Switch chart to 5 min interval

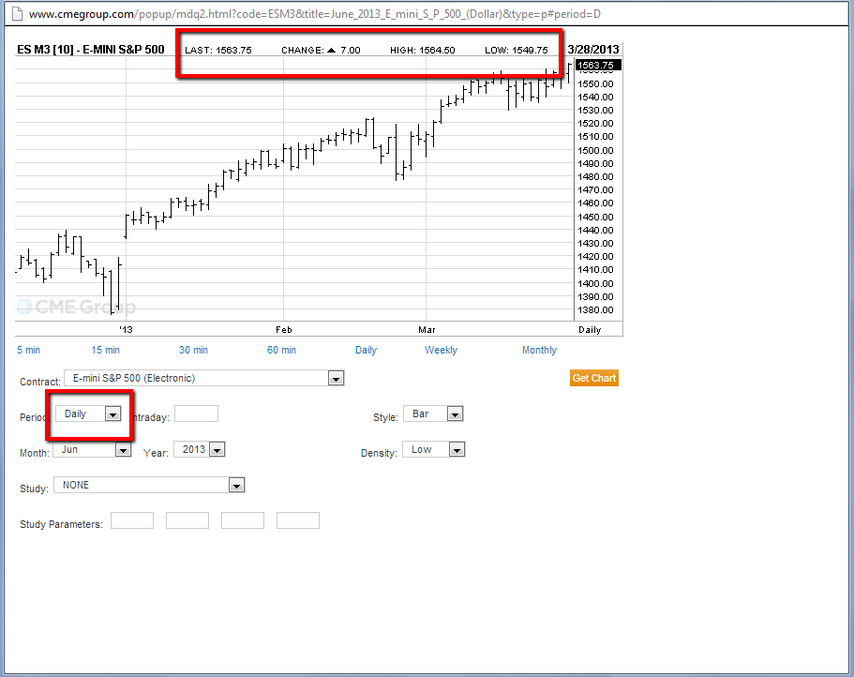tap(28, 350)
